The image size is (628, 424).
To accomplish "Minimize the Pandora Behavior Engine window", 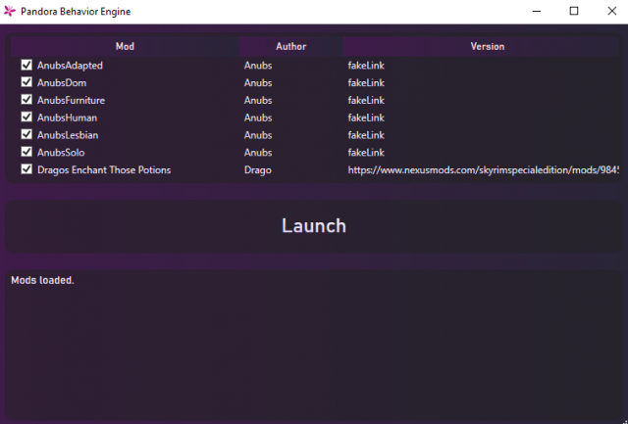I will [528, 11].
